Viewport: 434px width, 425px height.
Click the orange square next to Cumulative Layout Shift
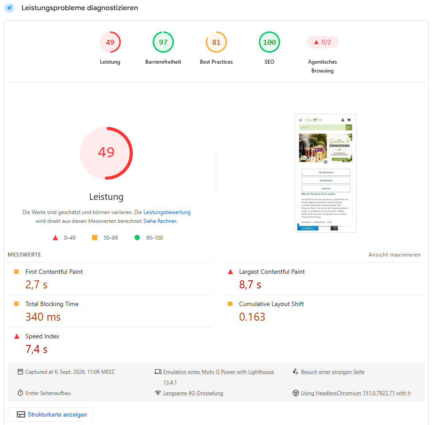(230, 304)
